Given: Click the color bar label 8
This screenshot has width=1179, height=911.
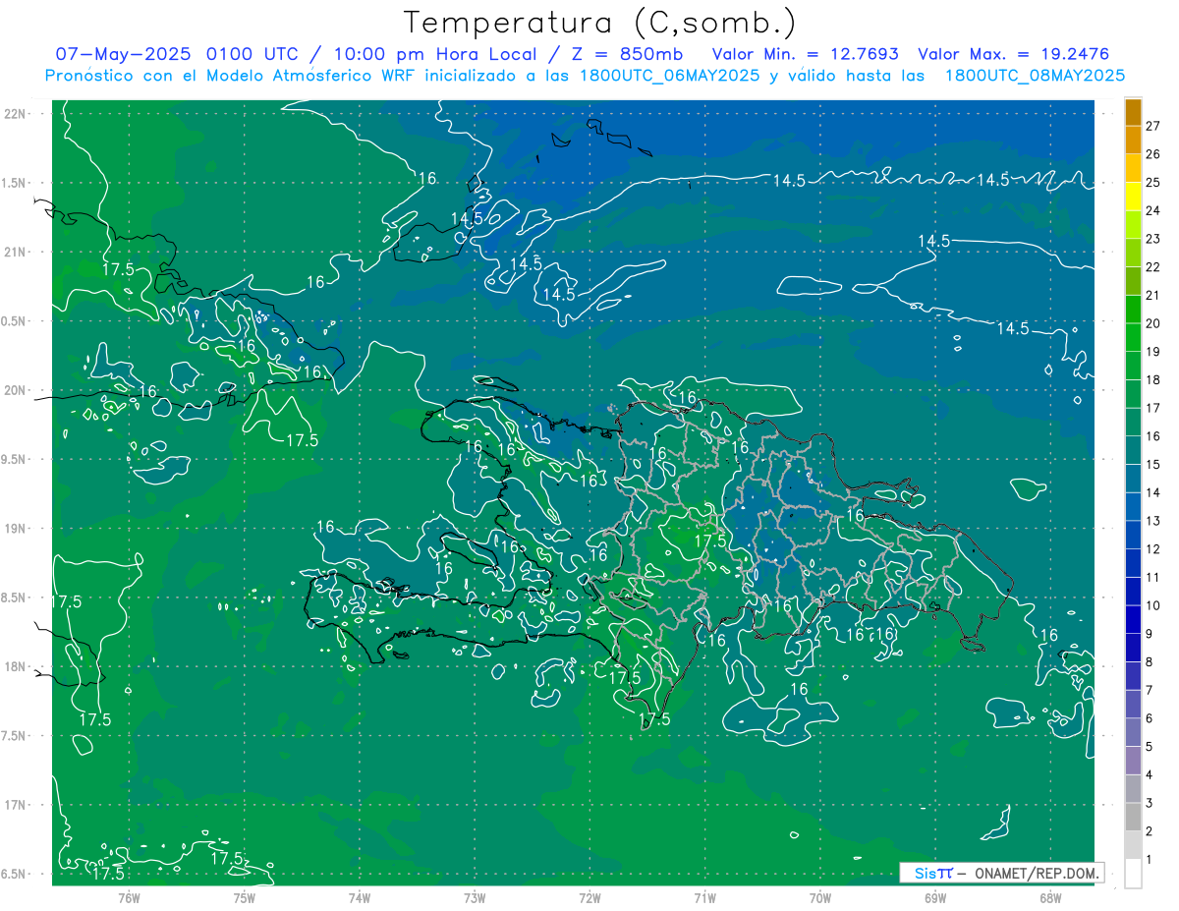Looking at the screenshot, I should (x=1150, y=661).
